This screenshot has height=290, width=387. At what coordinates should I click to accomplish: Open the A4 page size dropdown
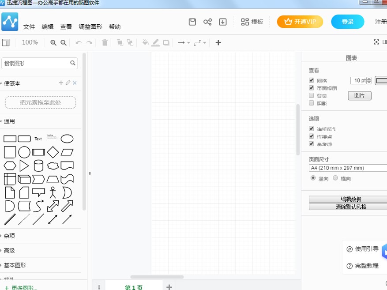tap(348, 168)
